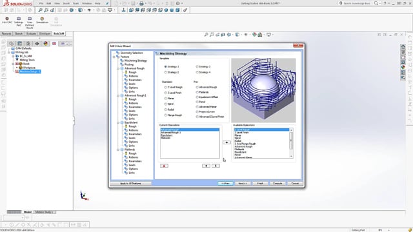Image resolution: width=413 pixels, height=232 pixels.
Task: Click Available Operations scroll down arrow
Action: [x=291, y=156]
